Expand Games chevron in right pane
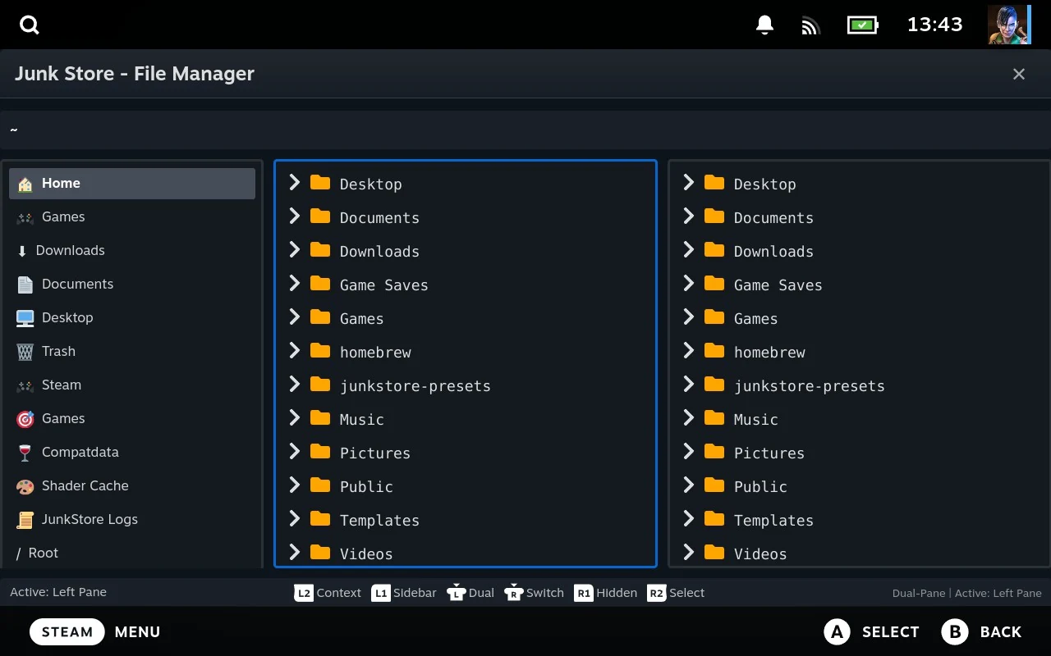The width and height of the screenshot is (1051, 656). (689, 317)
